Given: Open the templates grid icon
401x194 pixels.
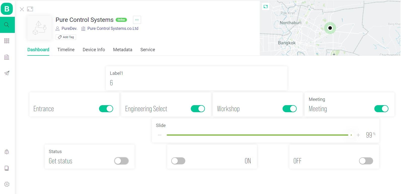Looking at the screenshot, I should 7,41.
